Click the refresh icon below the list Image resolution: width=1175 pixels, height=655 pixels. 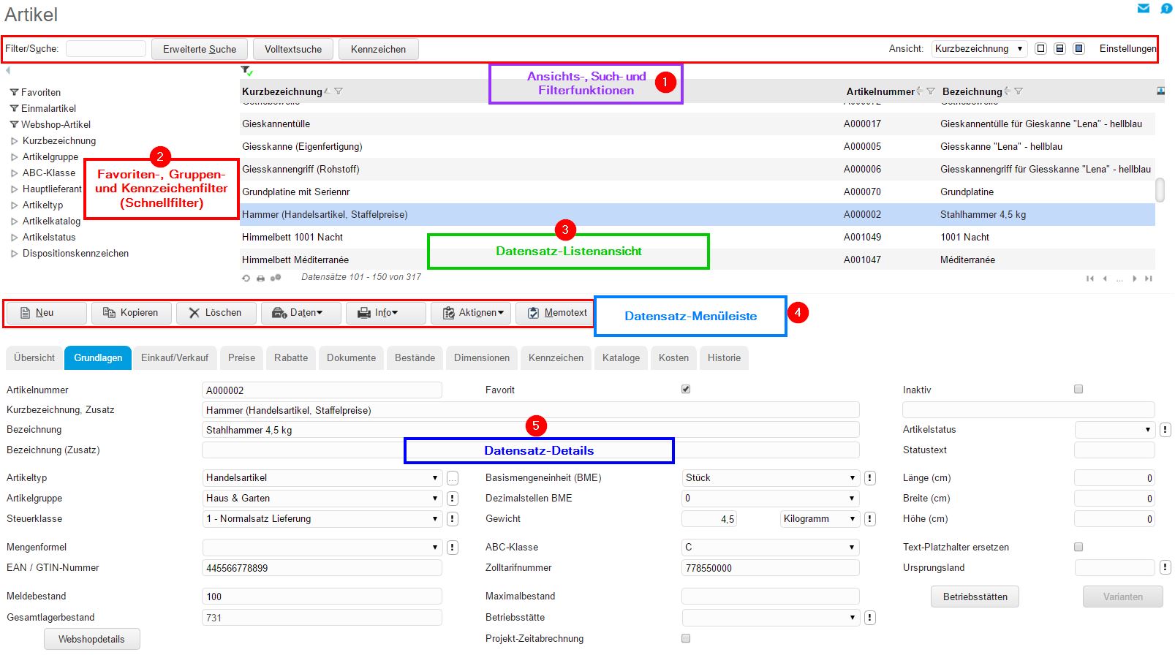point(246,279)
